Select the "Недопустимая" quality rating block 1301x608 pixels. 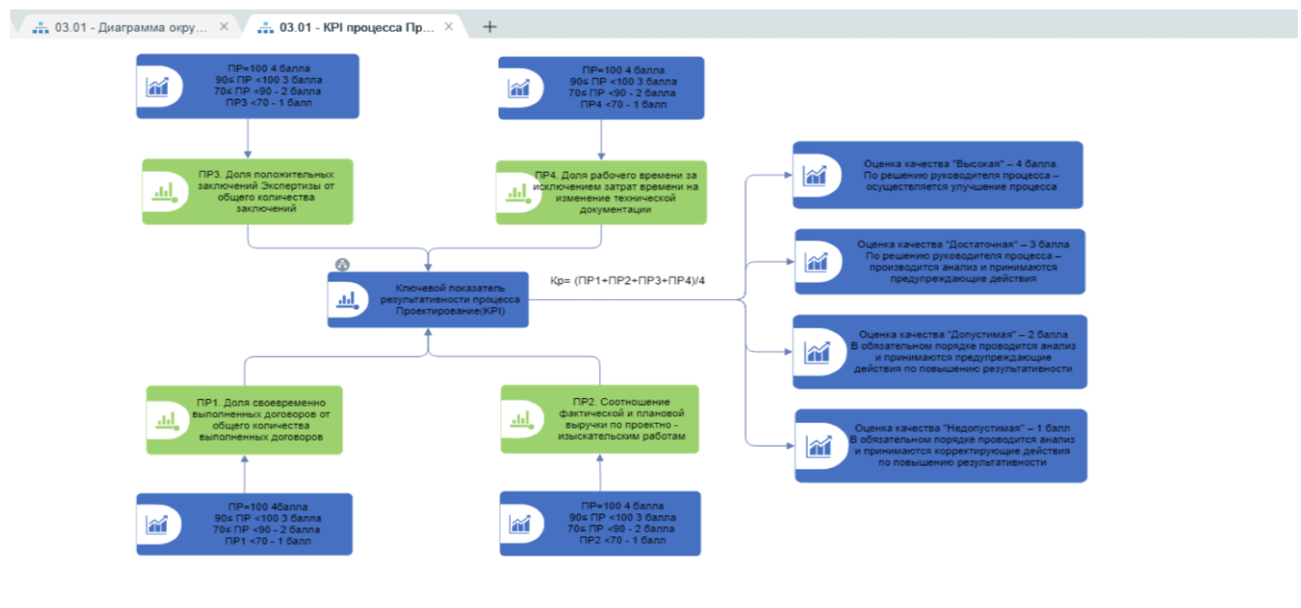[962, 446]
